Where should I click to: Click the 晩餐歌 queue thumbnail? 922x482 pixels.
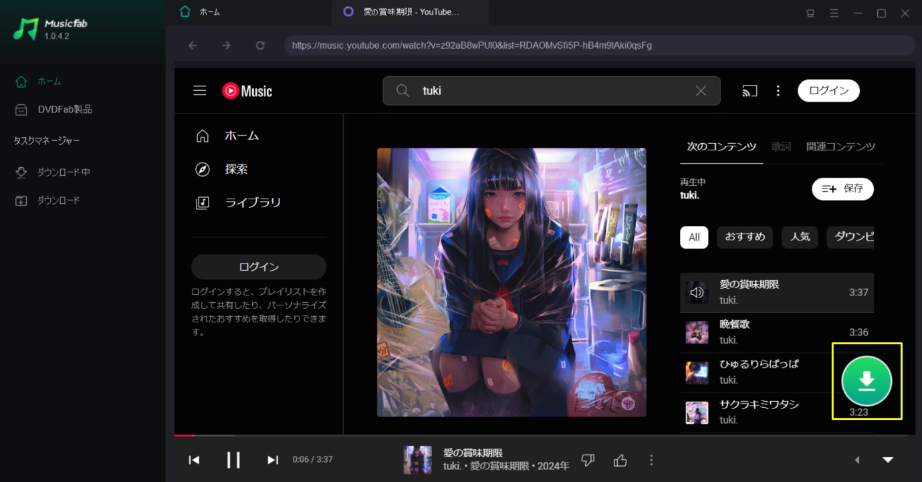click(697, 332)
